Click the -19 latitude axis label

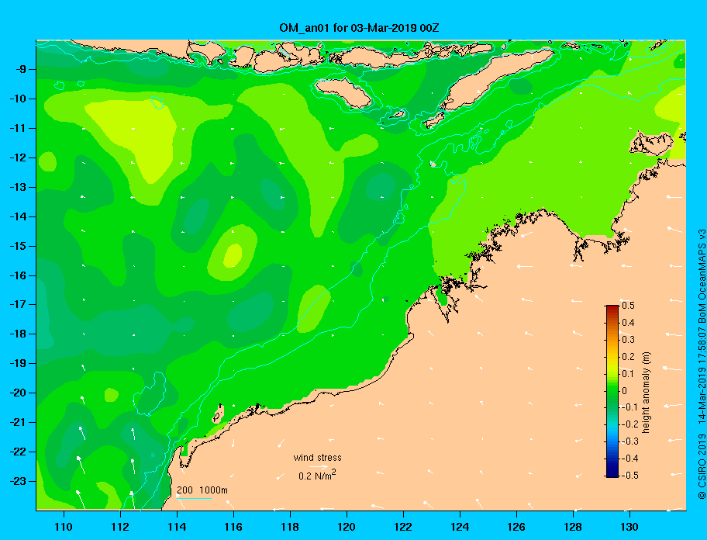point(19,363)
